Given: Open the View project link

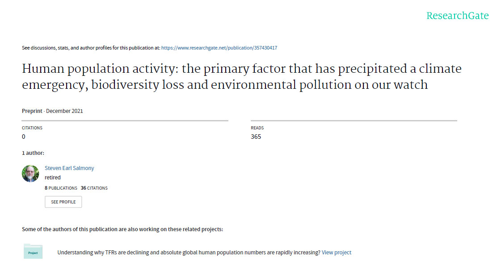Looking at the screenshot, I should point(336,253).
